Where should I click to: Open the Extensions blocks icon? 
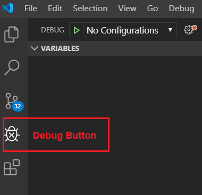coord(12,167)
